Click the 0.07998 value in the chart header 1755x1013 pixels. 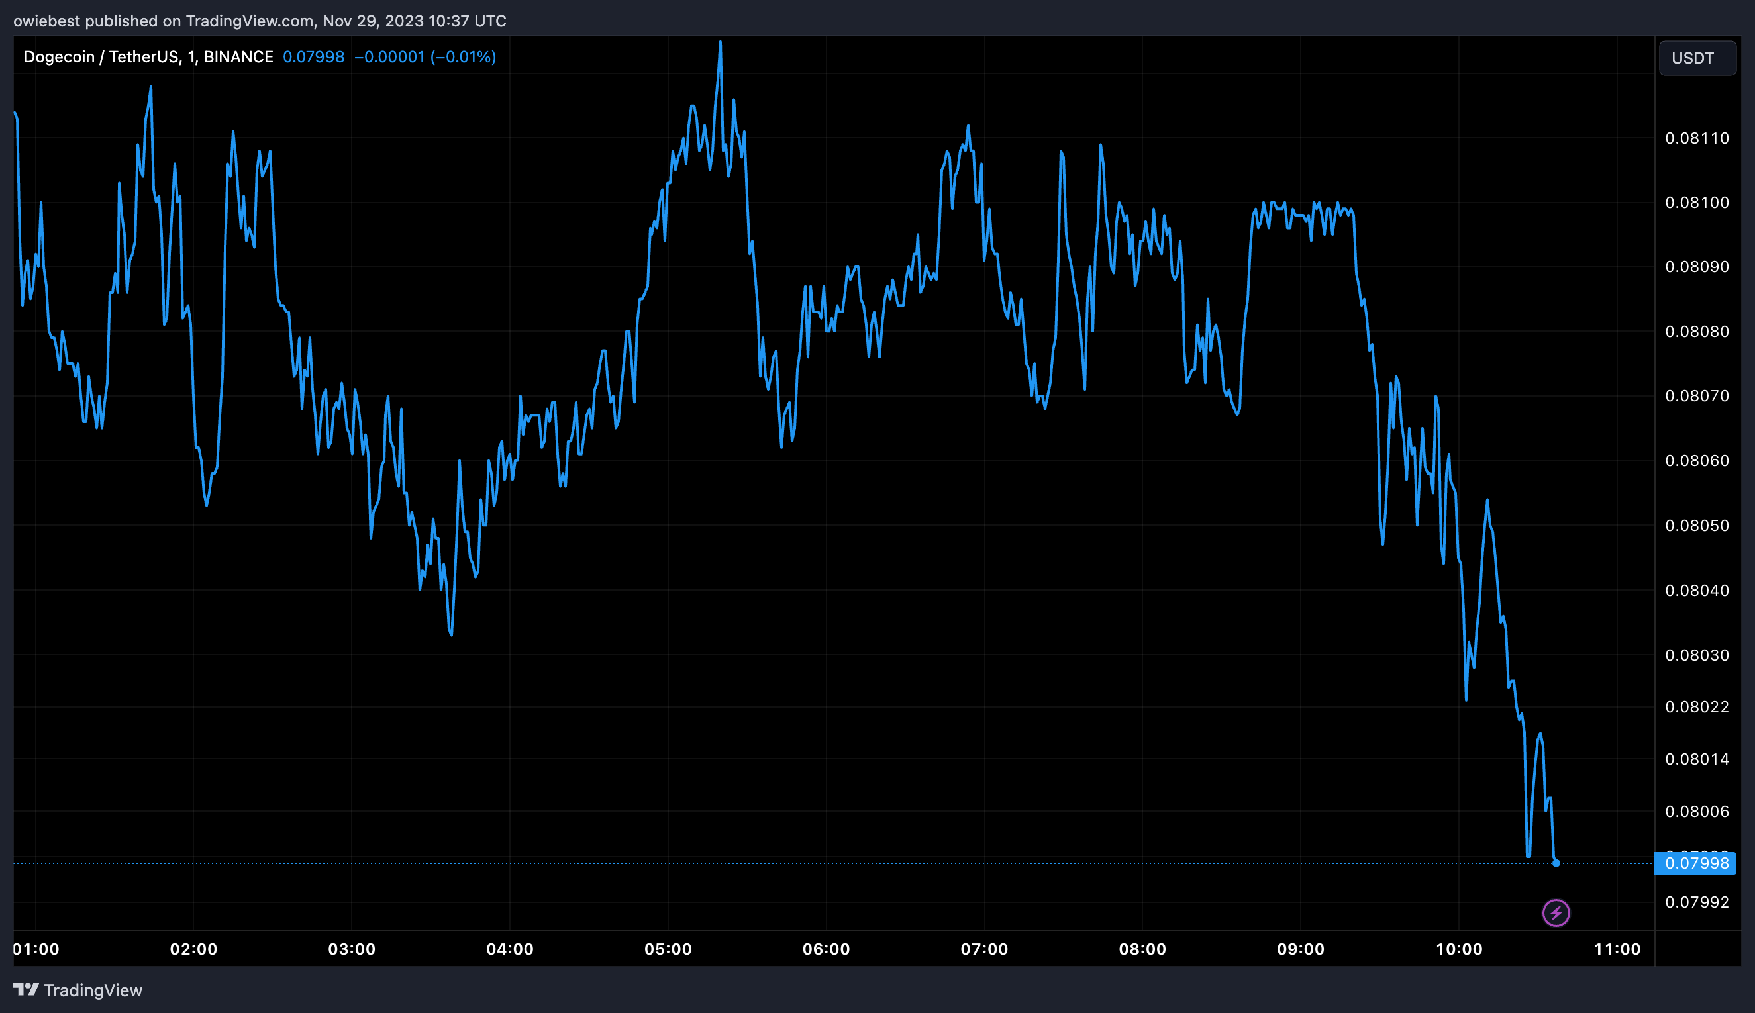click(x=313, y=57)
